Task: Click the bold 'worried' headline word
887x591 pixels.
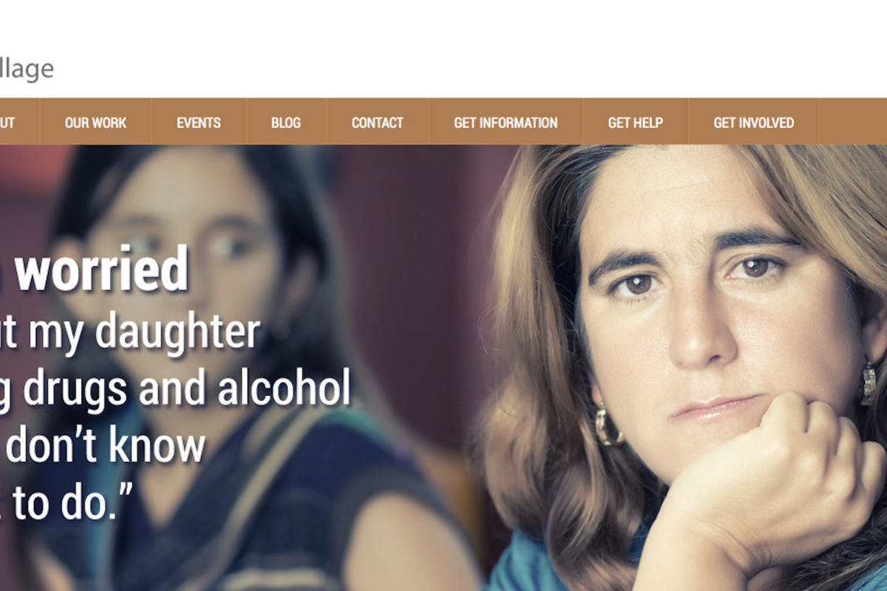Action: tap(102, 270)
